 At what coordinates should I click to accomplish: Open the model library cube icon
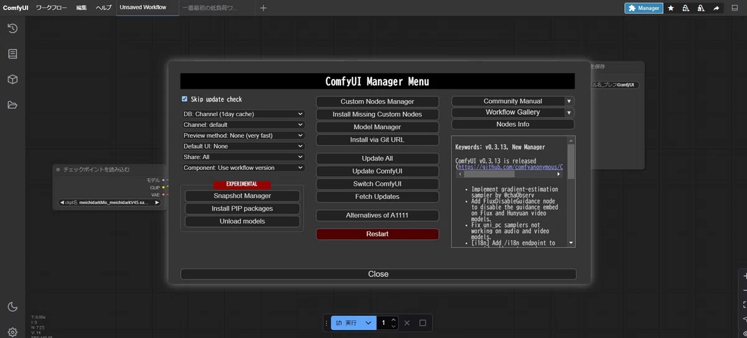point(12,80)
